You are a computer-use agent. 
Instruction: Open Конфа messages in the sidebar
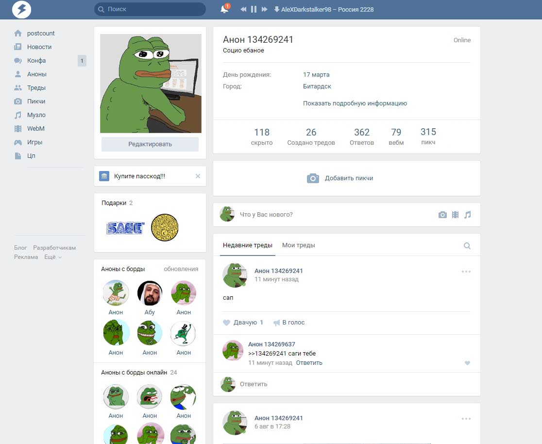point(30,61)
